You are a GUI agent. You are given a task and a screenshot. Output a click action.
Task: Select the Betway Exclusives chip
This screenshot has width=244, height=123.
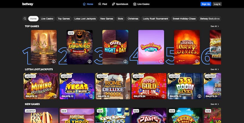point(210,19)
